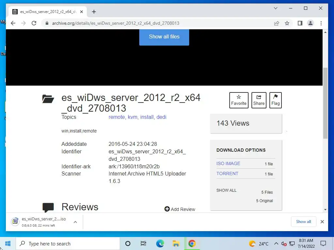The height and width of the screenshot is (250, 334).
Task: Share this page from address bar
Action: [277, 23]
